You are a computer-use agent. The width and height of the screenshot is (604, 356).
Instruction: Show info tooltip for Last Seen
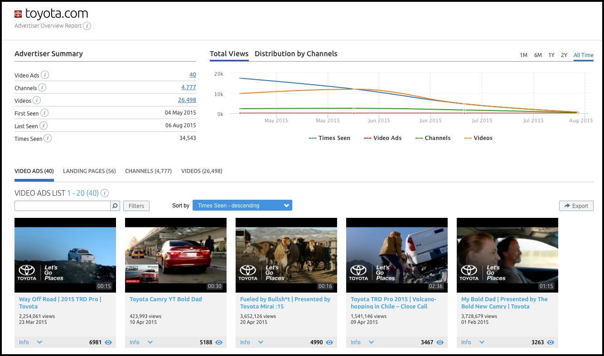tap(43, 126)
